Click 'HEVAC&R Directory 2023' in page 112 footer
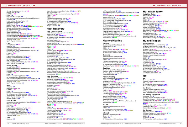 [x=21, y=124]
